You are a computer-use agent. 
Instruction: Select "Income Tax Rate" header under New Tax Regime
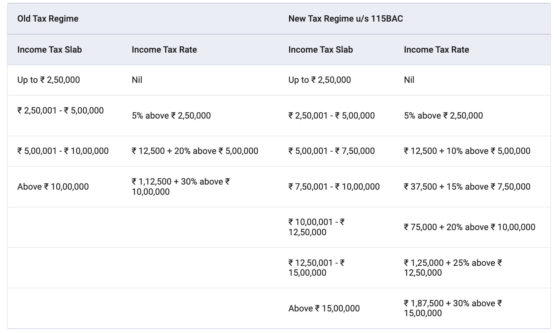(x=436, y=49)
